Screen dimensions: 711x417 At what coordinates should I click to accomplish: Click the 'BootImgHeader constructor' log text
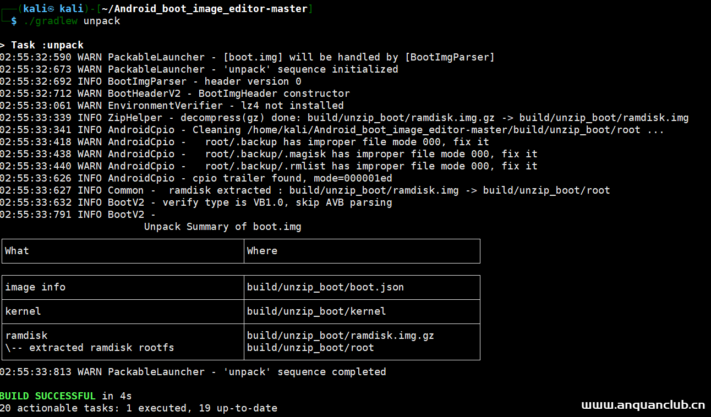[274, 94]
